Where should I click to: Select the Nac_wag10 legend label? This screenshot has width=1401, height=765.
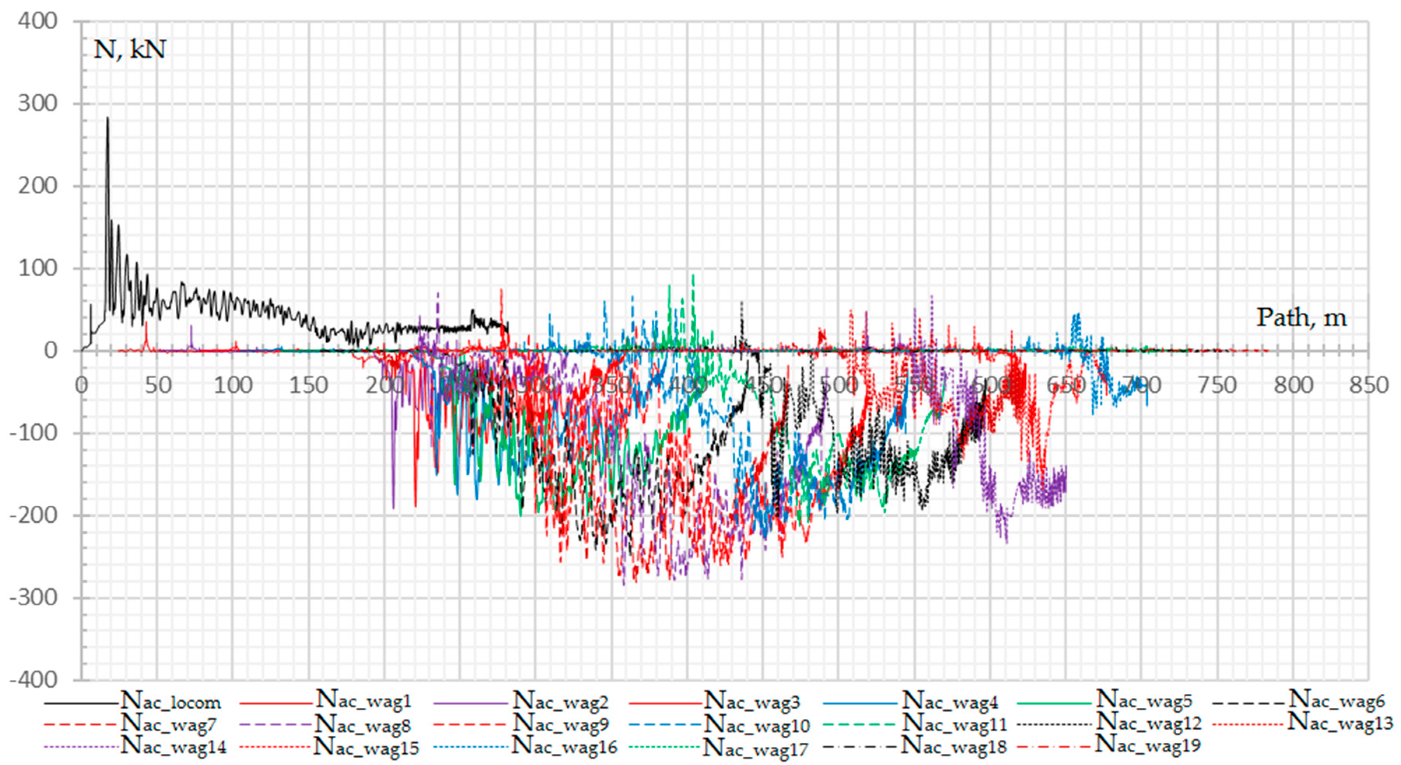coord(757,725)
